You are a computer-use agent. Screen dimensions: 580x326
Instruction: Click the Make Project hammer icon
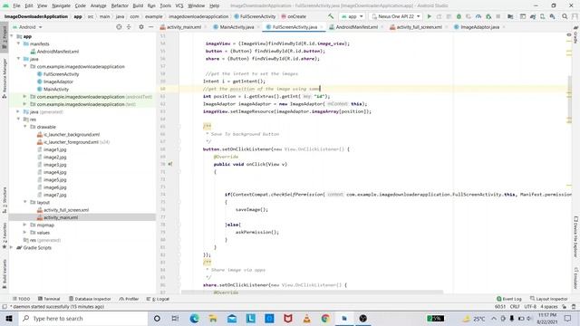tap(331, 16)
